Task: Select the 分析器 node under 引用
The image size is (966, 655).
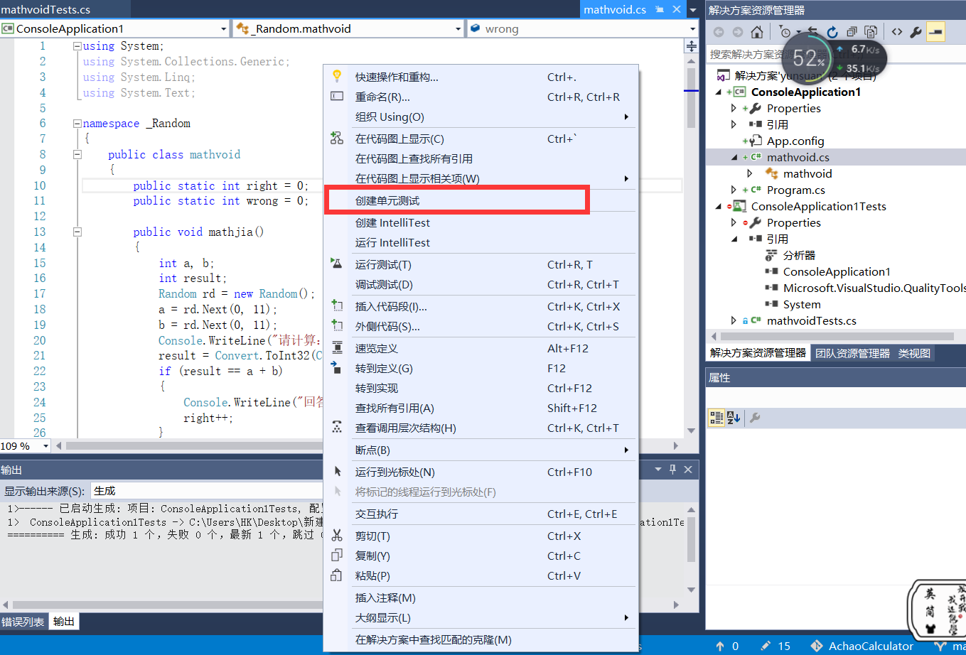Action: 799,255
